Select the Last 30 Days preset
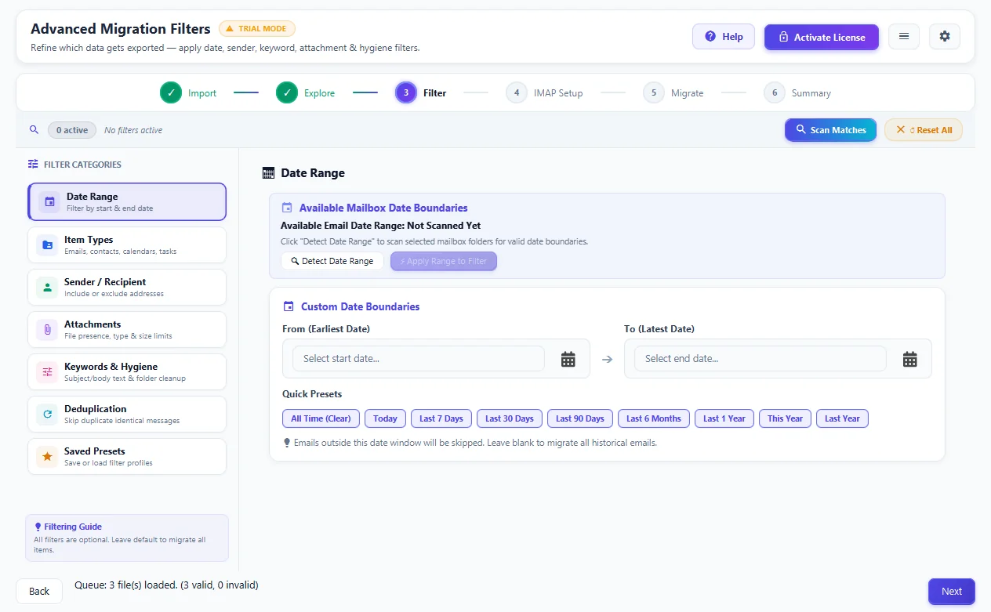The image size is (991, 612). [x=510, y=418]
